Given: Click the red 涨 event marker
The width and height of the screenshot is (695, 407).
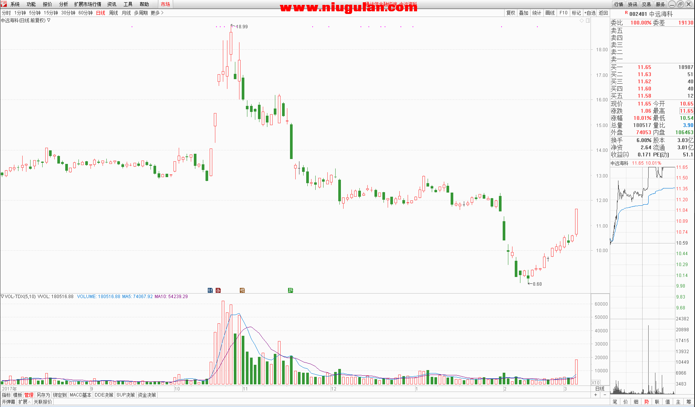Looking at the screenshot, I should [218, 290].
